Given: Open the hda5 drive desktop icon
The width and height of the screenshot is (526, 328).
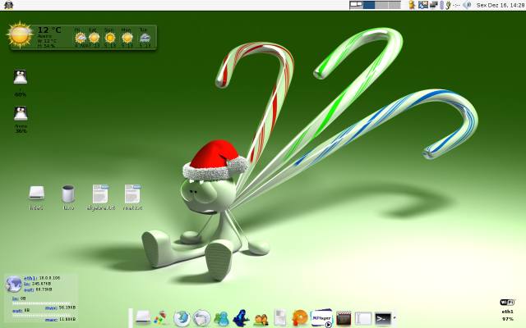Looking at the screenshot, I should pos(36,194).
